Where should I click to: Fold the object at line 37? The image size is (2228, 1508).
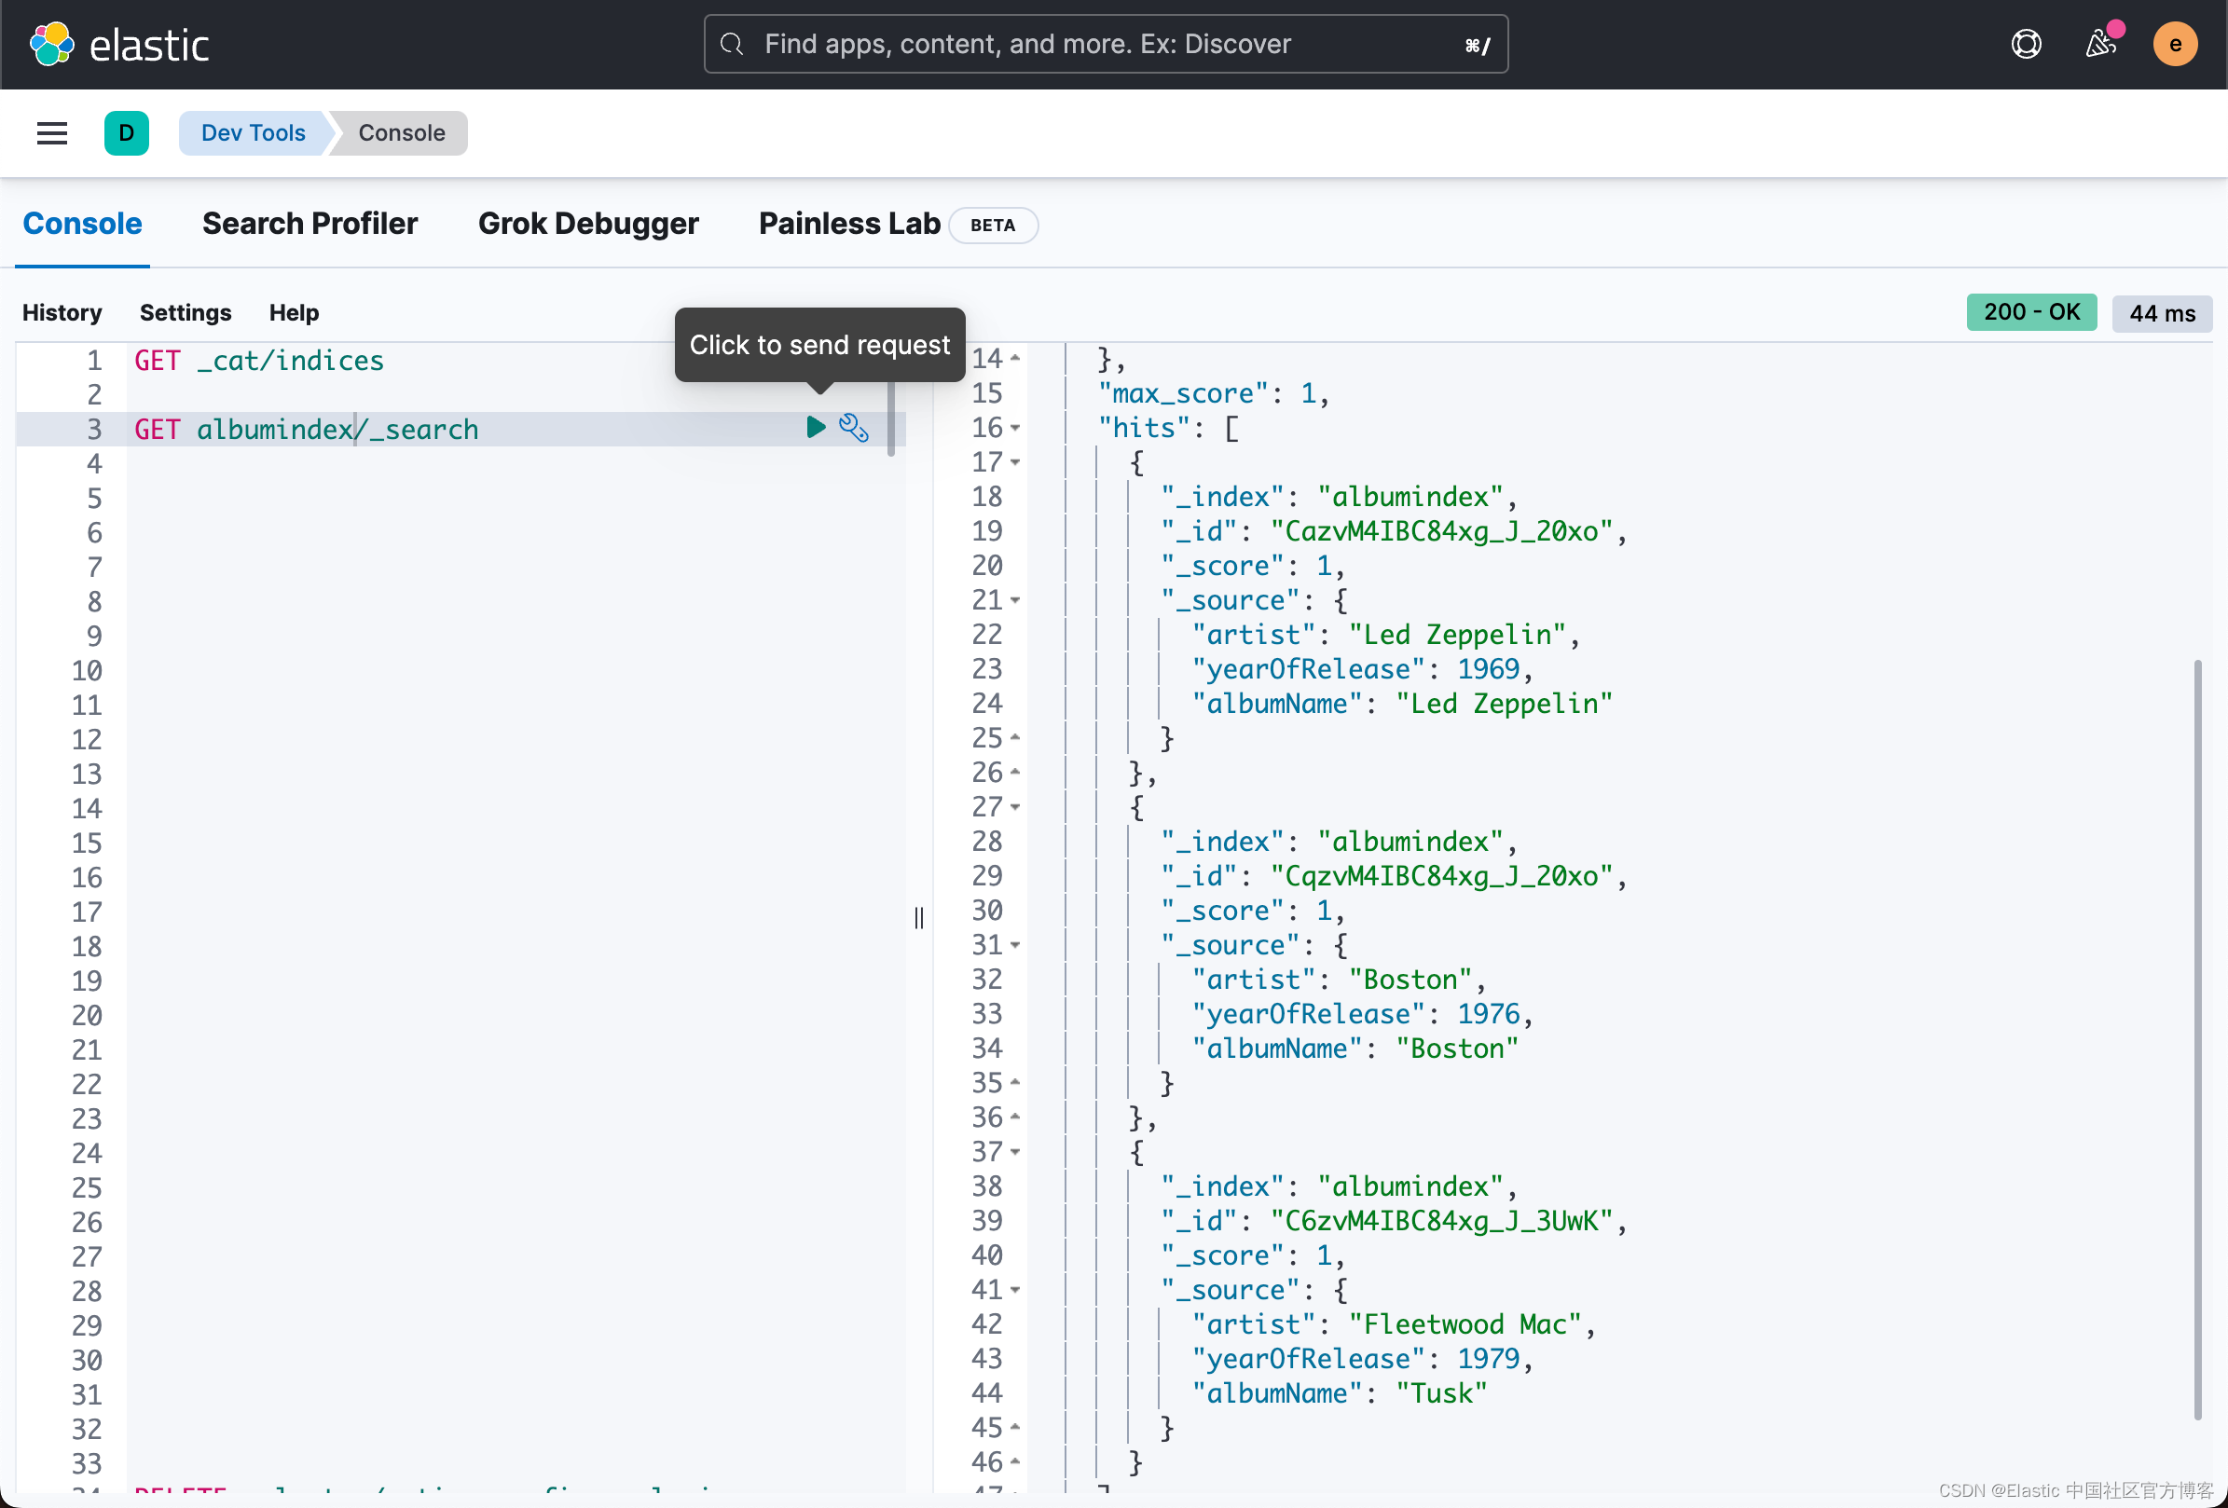tap(1015, 1152)
